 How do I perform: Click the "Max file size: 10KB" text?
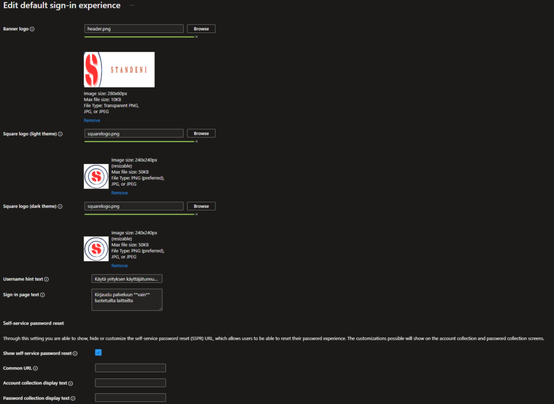102,100
